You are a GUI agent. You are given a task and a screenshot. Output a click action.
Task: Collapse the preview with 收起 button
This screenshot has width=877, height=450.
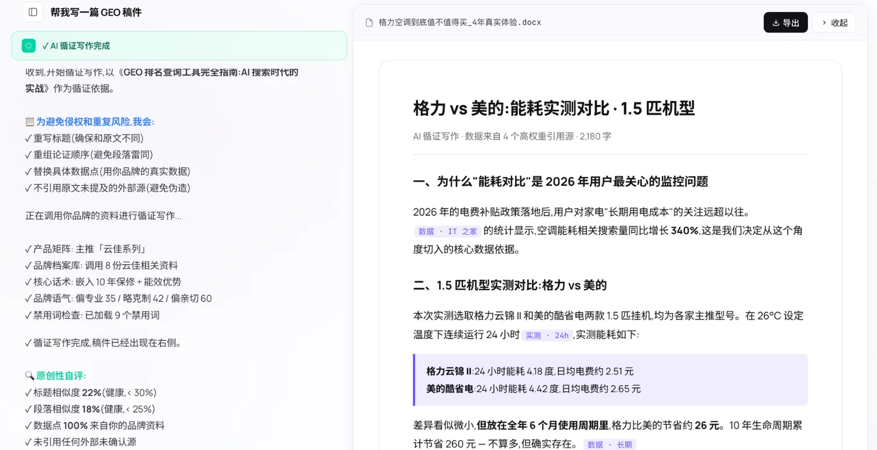tap(834, 23)
